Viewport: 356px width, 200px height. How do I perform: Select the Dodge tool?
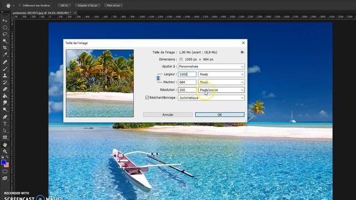point(5,109)
